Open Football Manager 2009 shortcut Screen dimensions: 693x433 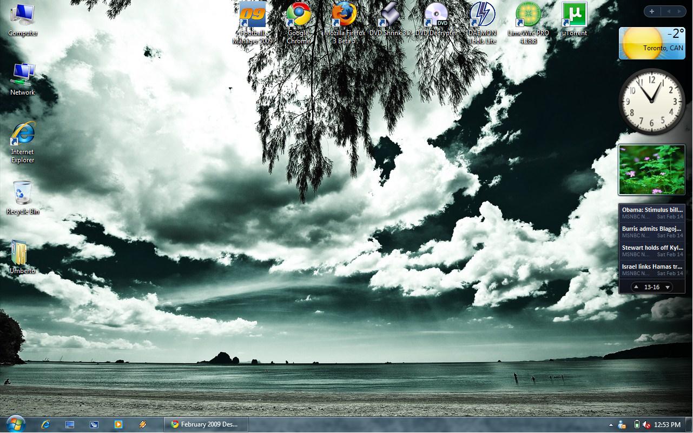point(252,16)
